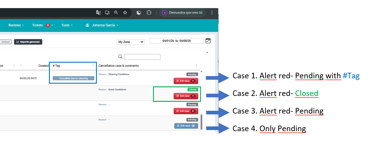The height and width of the screenshot is (146, 377).
Task: Click the Reporte gerencial button
Action: [28, 42]
